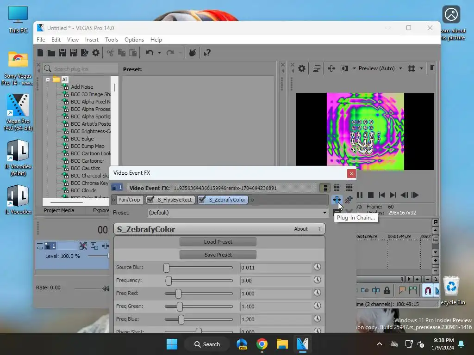Click the What's This help icon
The image size is (474, 355).
coord(207,53)
